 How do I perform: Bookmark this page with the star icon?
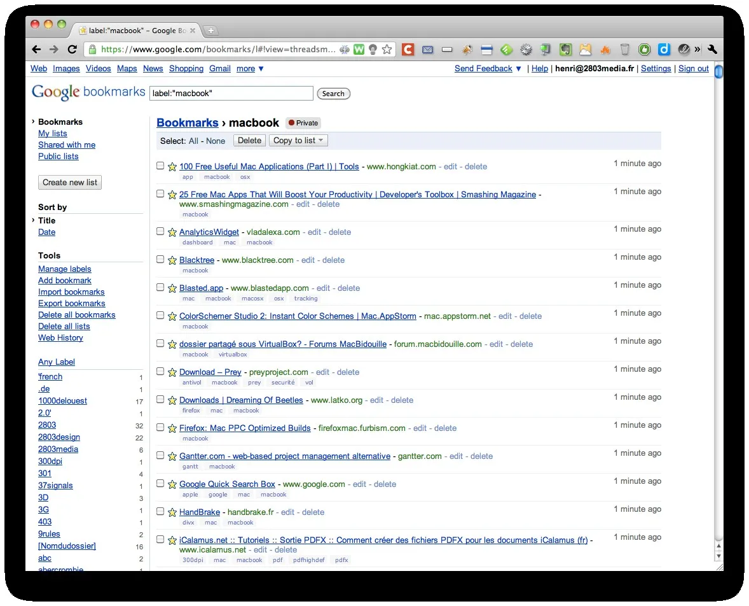[387, 49]
